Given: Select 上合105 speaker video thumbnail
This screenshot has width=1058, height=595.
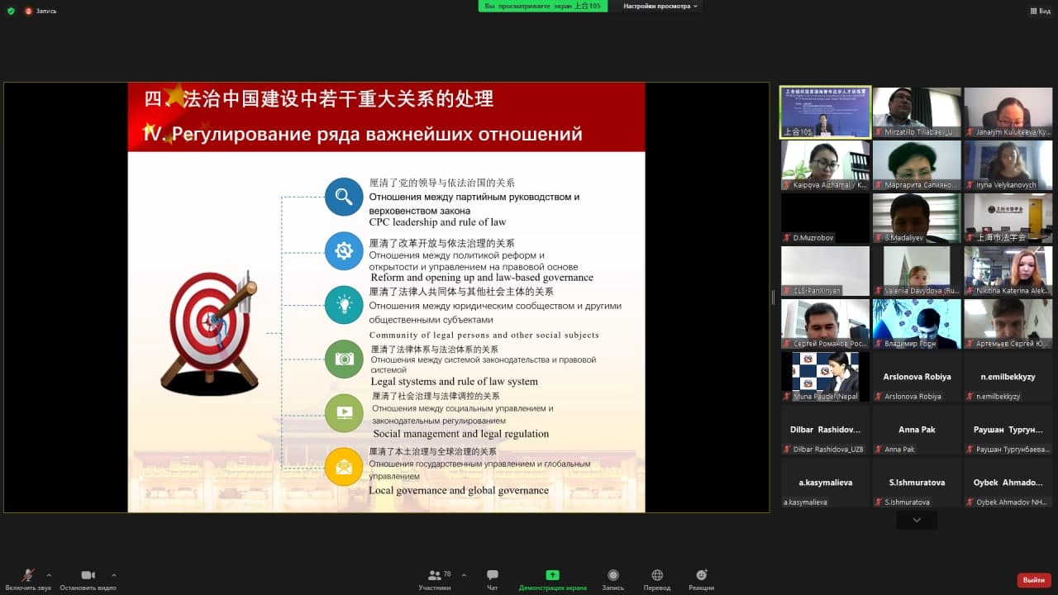Looking at the screenshot, I should 826,112.
